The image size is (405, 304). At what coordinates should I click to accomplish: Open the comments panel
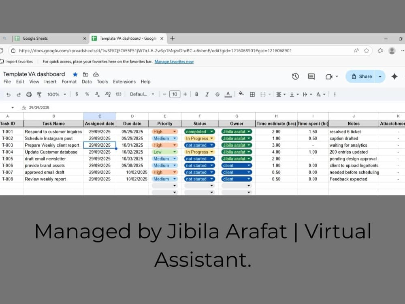coord(311,77)
